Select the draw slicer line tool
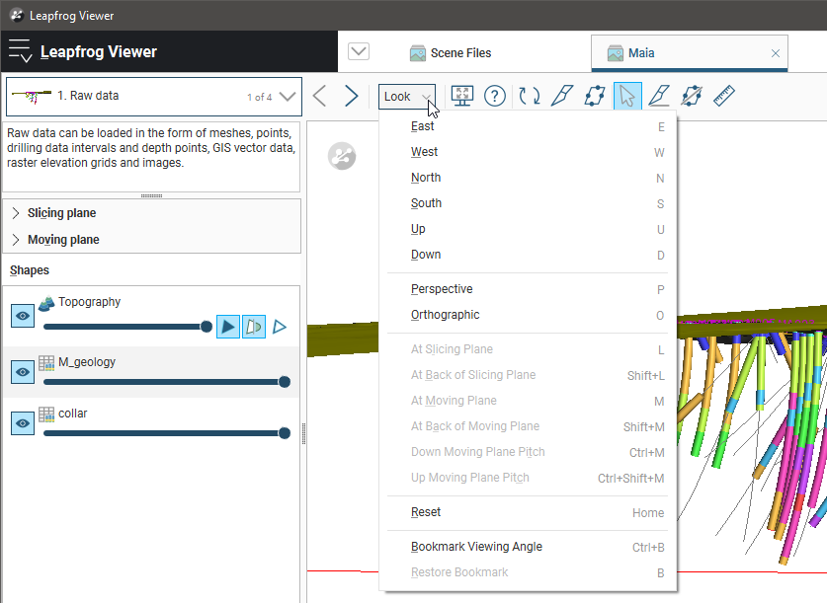Image resolution: width=827 pixels, height=603 pixels. (x=561, y=97)
